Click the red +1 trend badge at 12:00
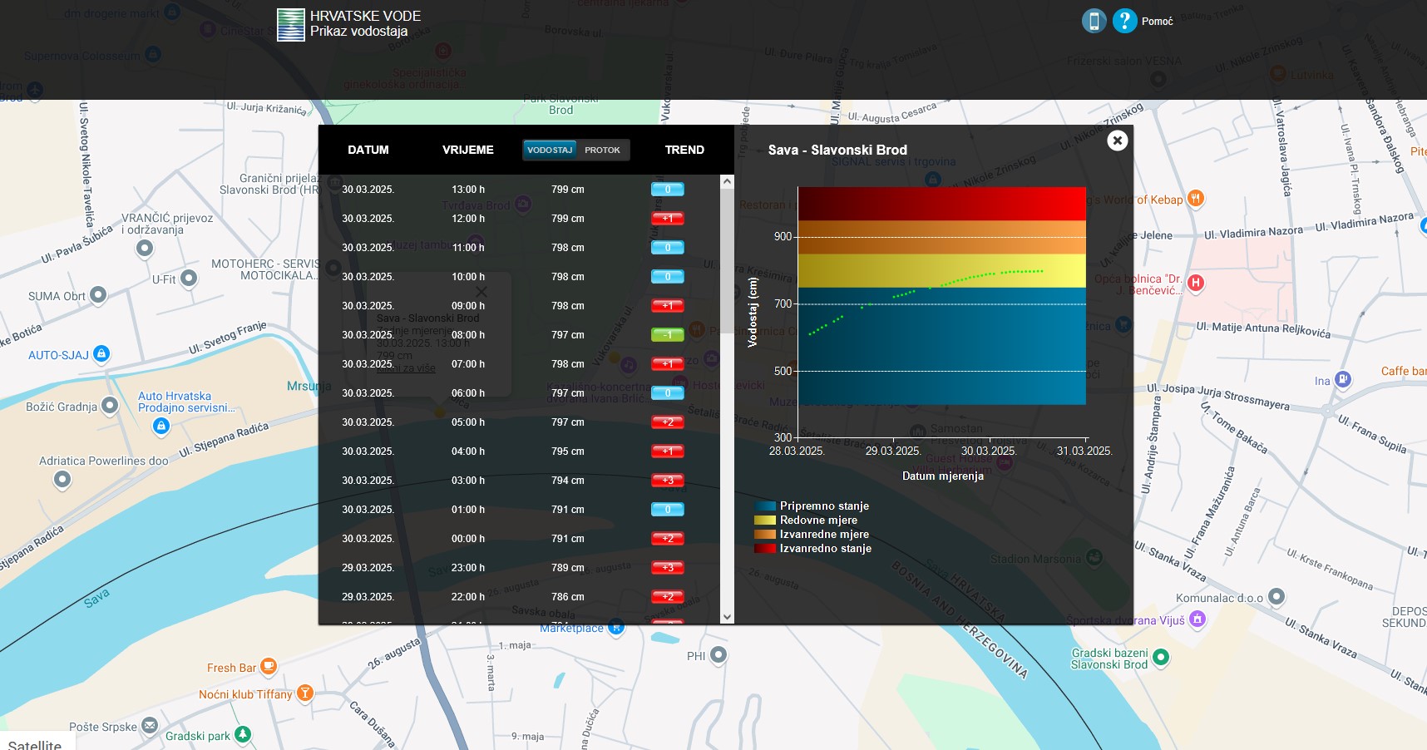Screen dimensions: 1427x750 667,219
